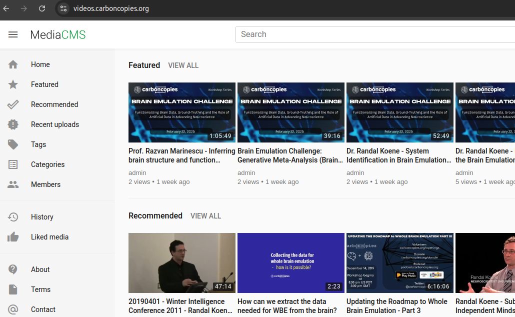
Task: Open the Terms sidebar item
Action: point(40,289)
